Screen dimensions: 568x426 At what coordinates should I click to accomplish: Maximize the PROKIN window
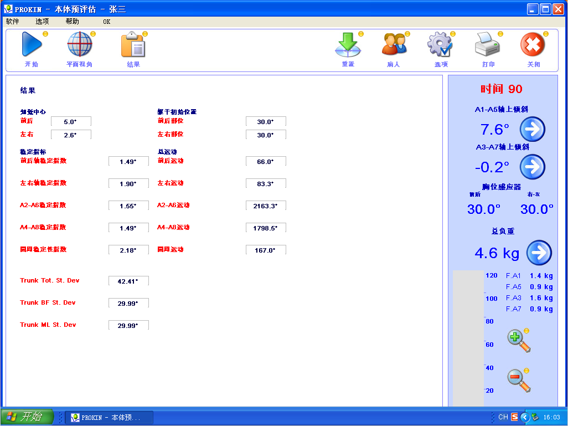coord(545,9)
